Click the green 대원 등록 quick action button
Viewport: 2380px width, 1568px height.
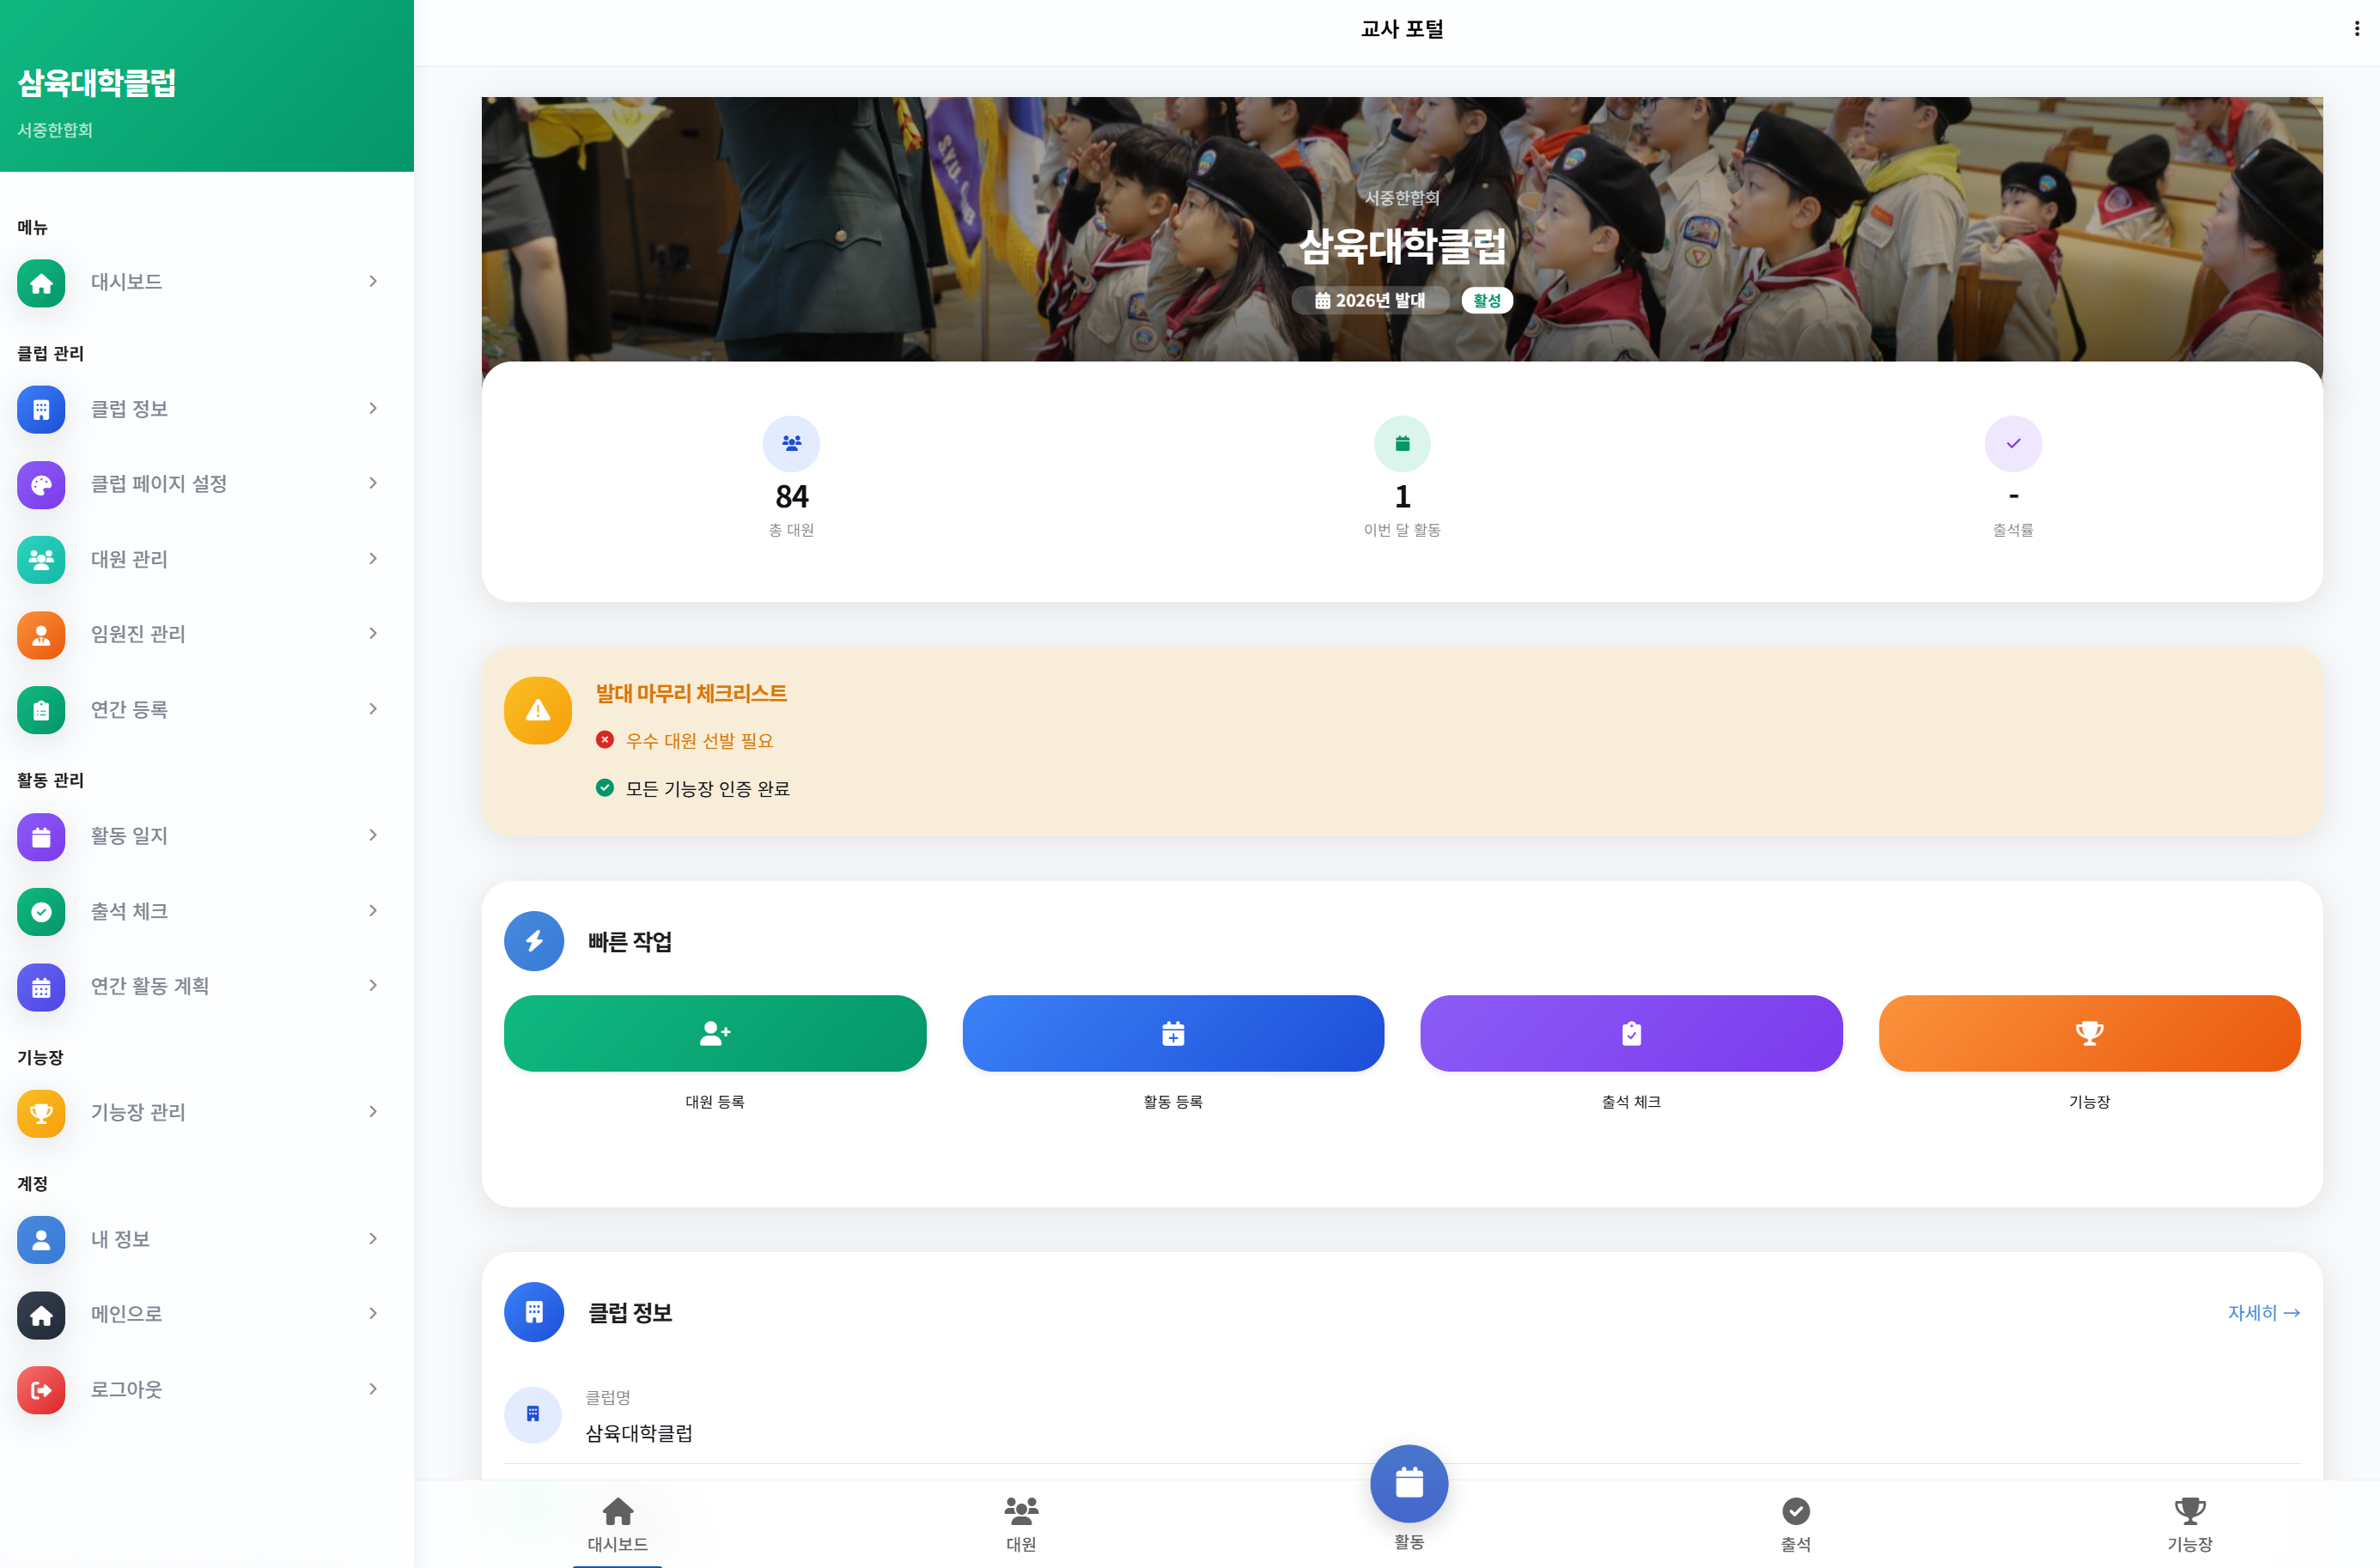[x=714, y=1033]
